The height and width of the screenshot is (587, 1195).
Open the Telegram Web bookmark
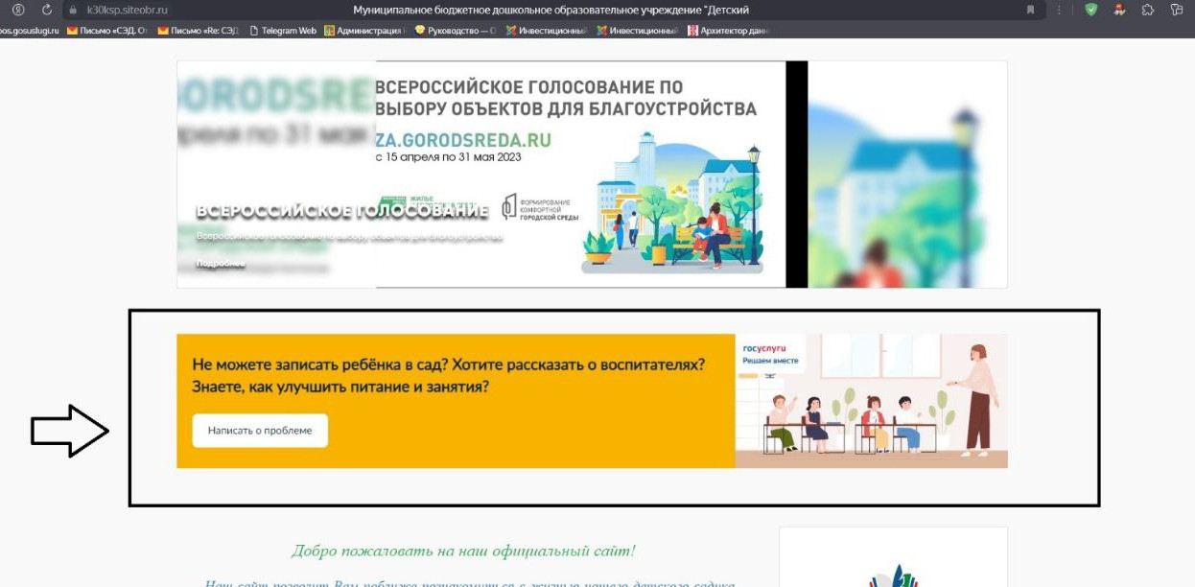tap(283, 31)
